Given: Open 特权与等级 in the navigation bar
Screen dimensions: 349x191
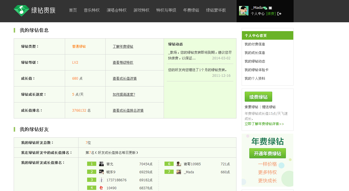Looking at the screenshot, I should (166, 10).
